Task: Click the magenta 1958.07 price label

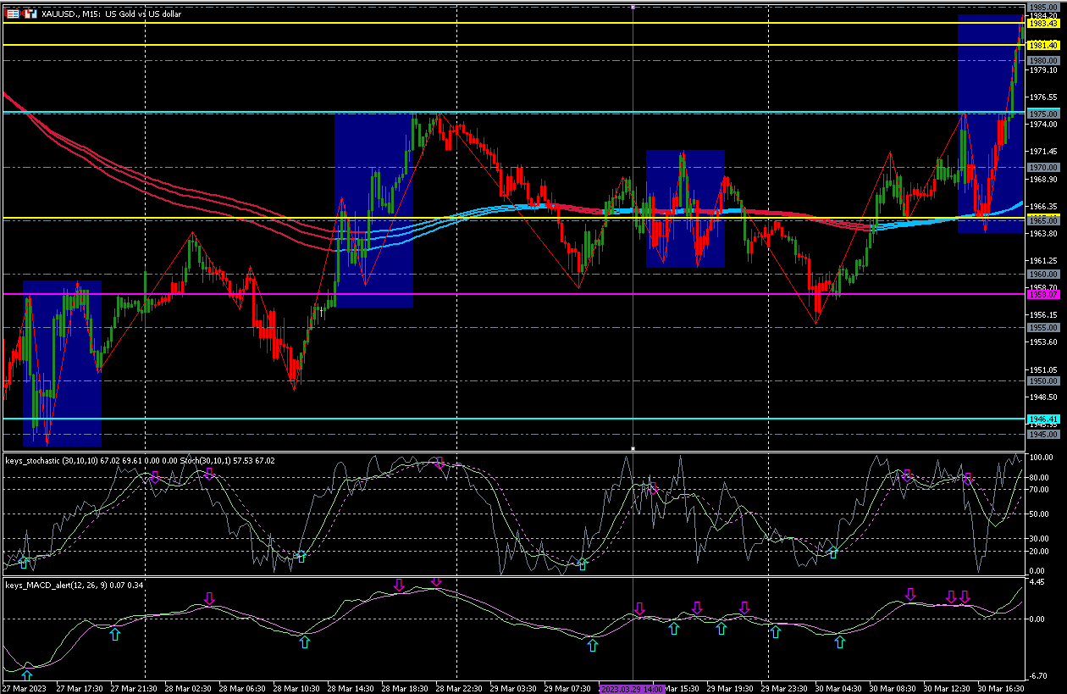Action: pyautogui.click(x=1042, y=295)
